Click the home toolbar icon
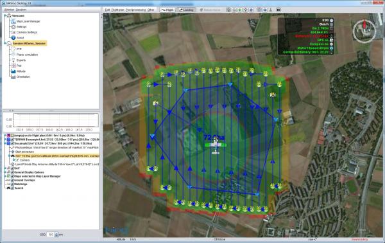The width and height of the screenshot is (385, 243). coord(245,10)
